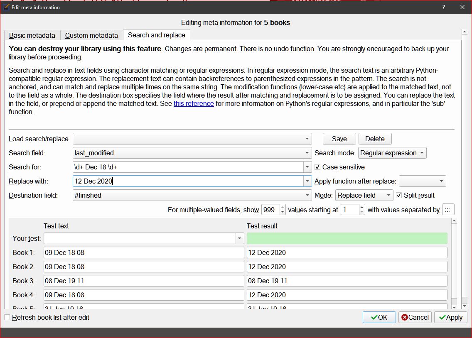Toggle the Split result checkbox

[399, 195]
